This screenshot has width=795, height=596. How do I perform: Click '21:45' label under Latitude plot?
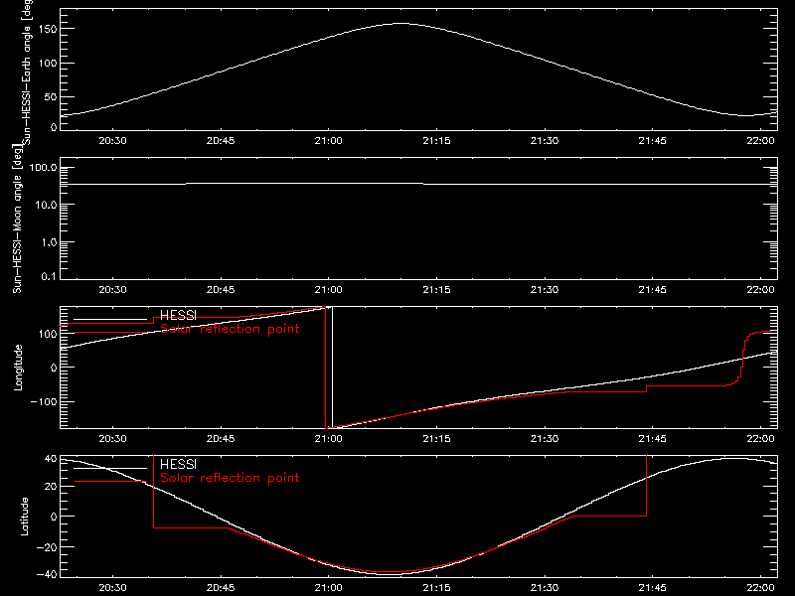point(653,588)
